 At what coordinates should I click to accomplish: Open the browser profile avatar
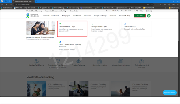(x=2, y=1)
